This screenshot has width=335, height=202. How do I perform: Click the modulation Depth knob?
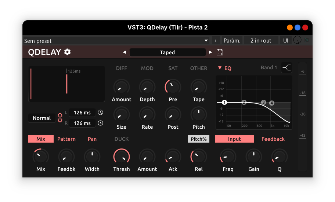pyautogui.click(x=147, y=87)
